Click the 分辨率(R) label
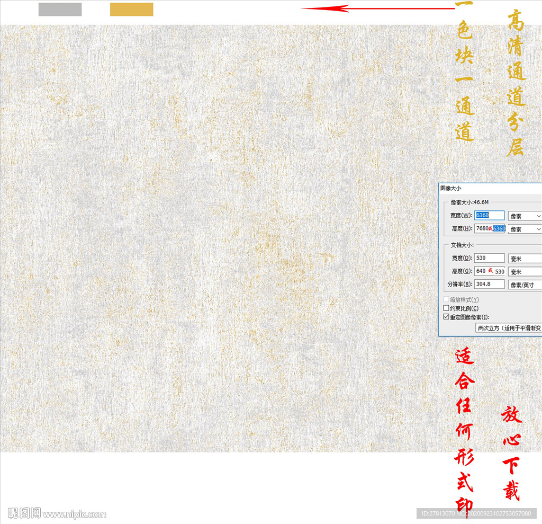The height and width of the screenshot is (524, 542). 460,284
